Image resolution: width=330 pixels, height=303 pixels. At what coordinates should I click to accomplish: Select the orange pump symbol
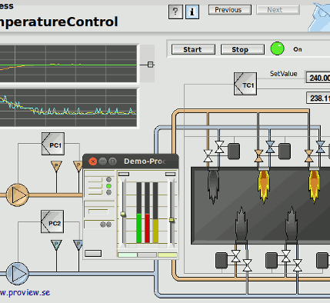click(x=18, y=195)
